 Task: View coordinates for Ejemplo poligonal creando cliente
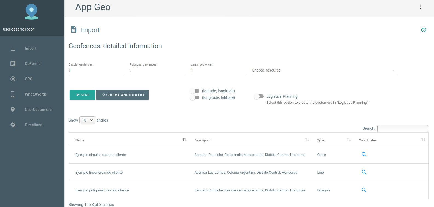[x=364, y=190]
